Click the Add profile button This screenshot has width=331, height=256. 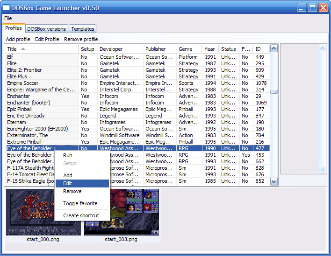point(18,39)
